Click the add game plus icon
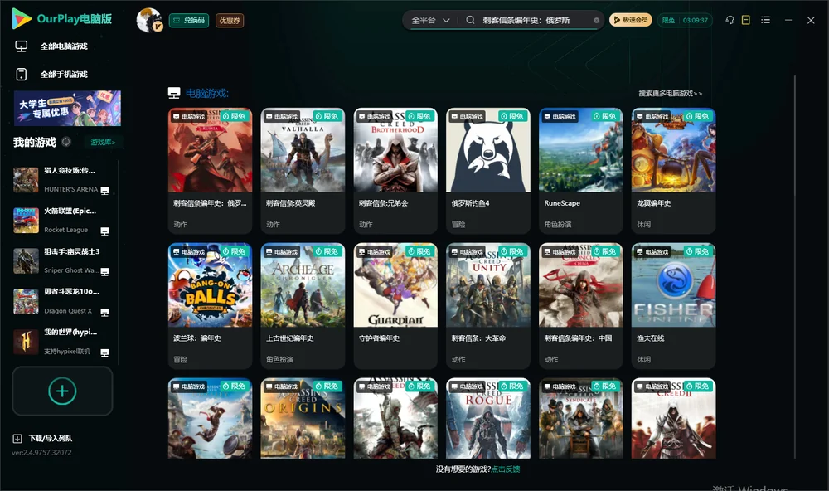This screenshot has width=829, height=491. (62, 391)
